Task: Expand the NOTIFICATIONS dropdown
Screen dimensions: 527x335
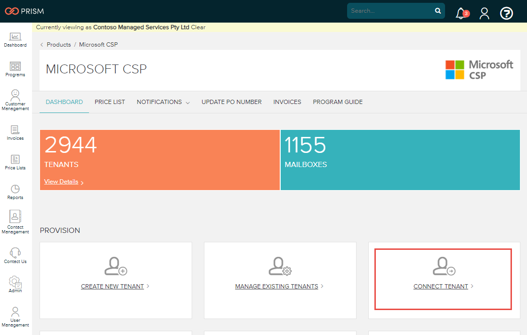Action: (163, 102)
